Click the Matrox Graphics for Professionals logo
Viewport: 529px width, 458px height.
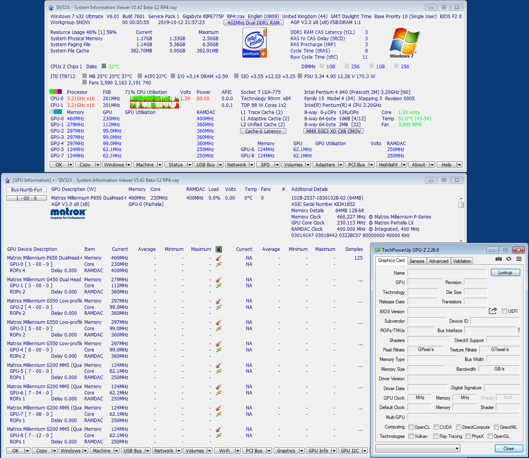pyautogui.click(x=68, y=213)
